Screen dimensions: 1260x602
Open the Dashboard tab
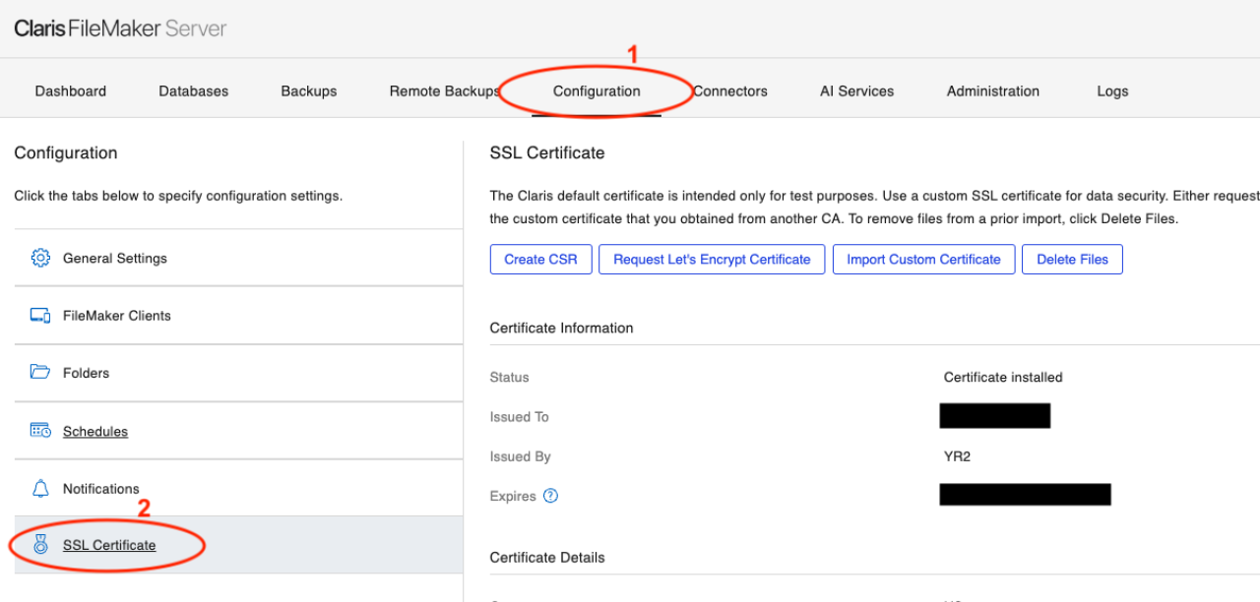(x=71, y=90)
